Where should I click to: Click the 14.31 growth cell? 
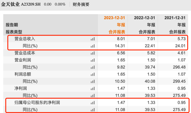pyautogui.click(x=120, y=46)
